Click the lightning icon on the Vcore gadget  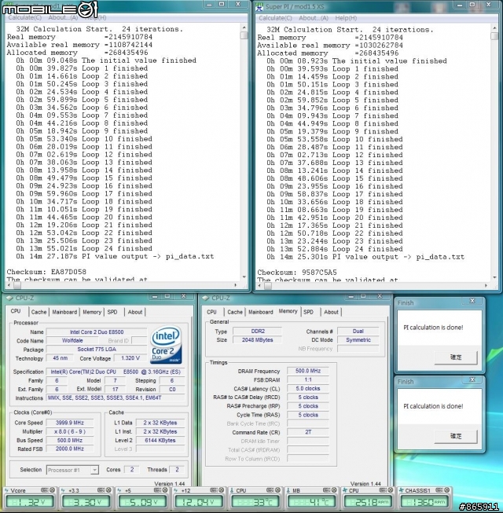click(6, 490)
